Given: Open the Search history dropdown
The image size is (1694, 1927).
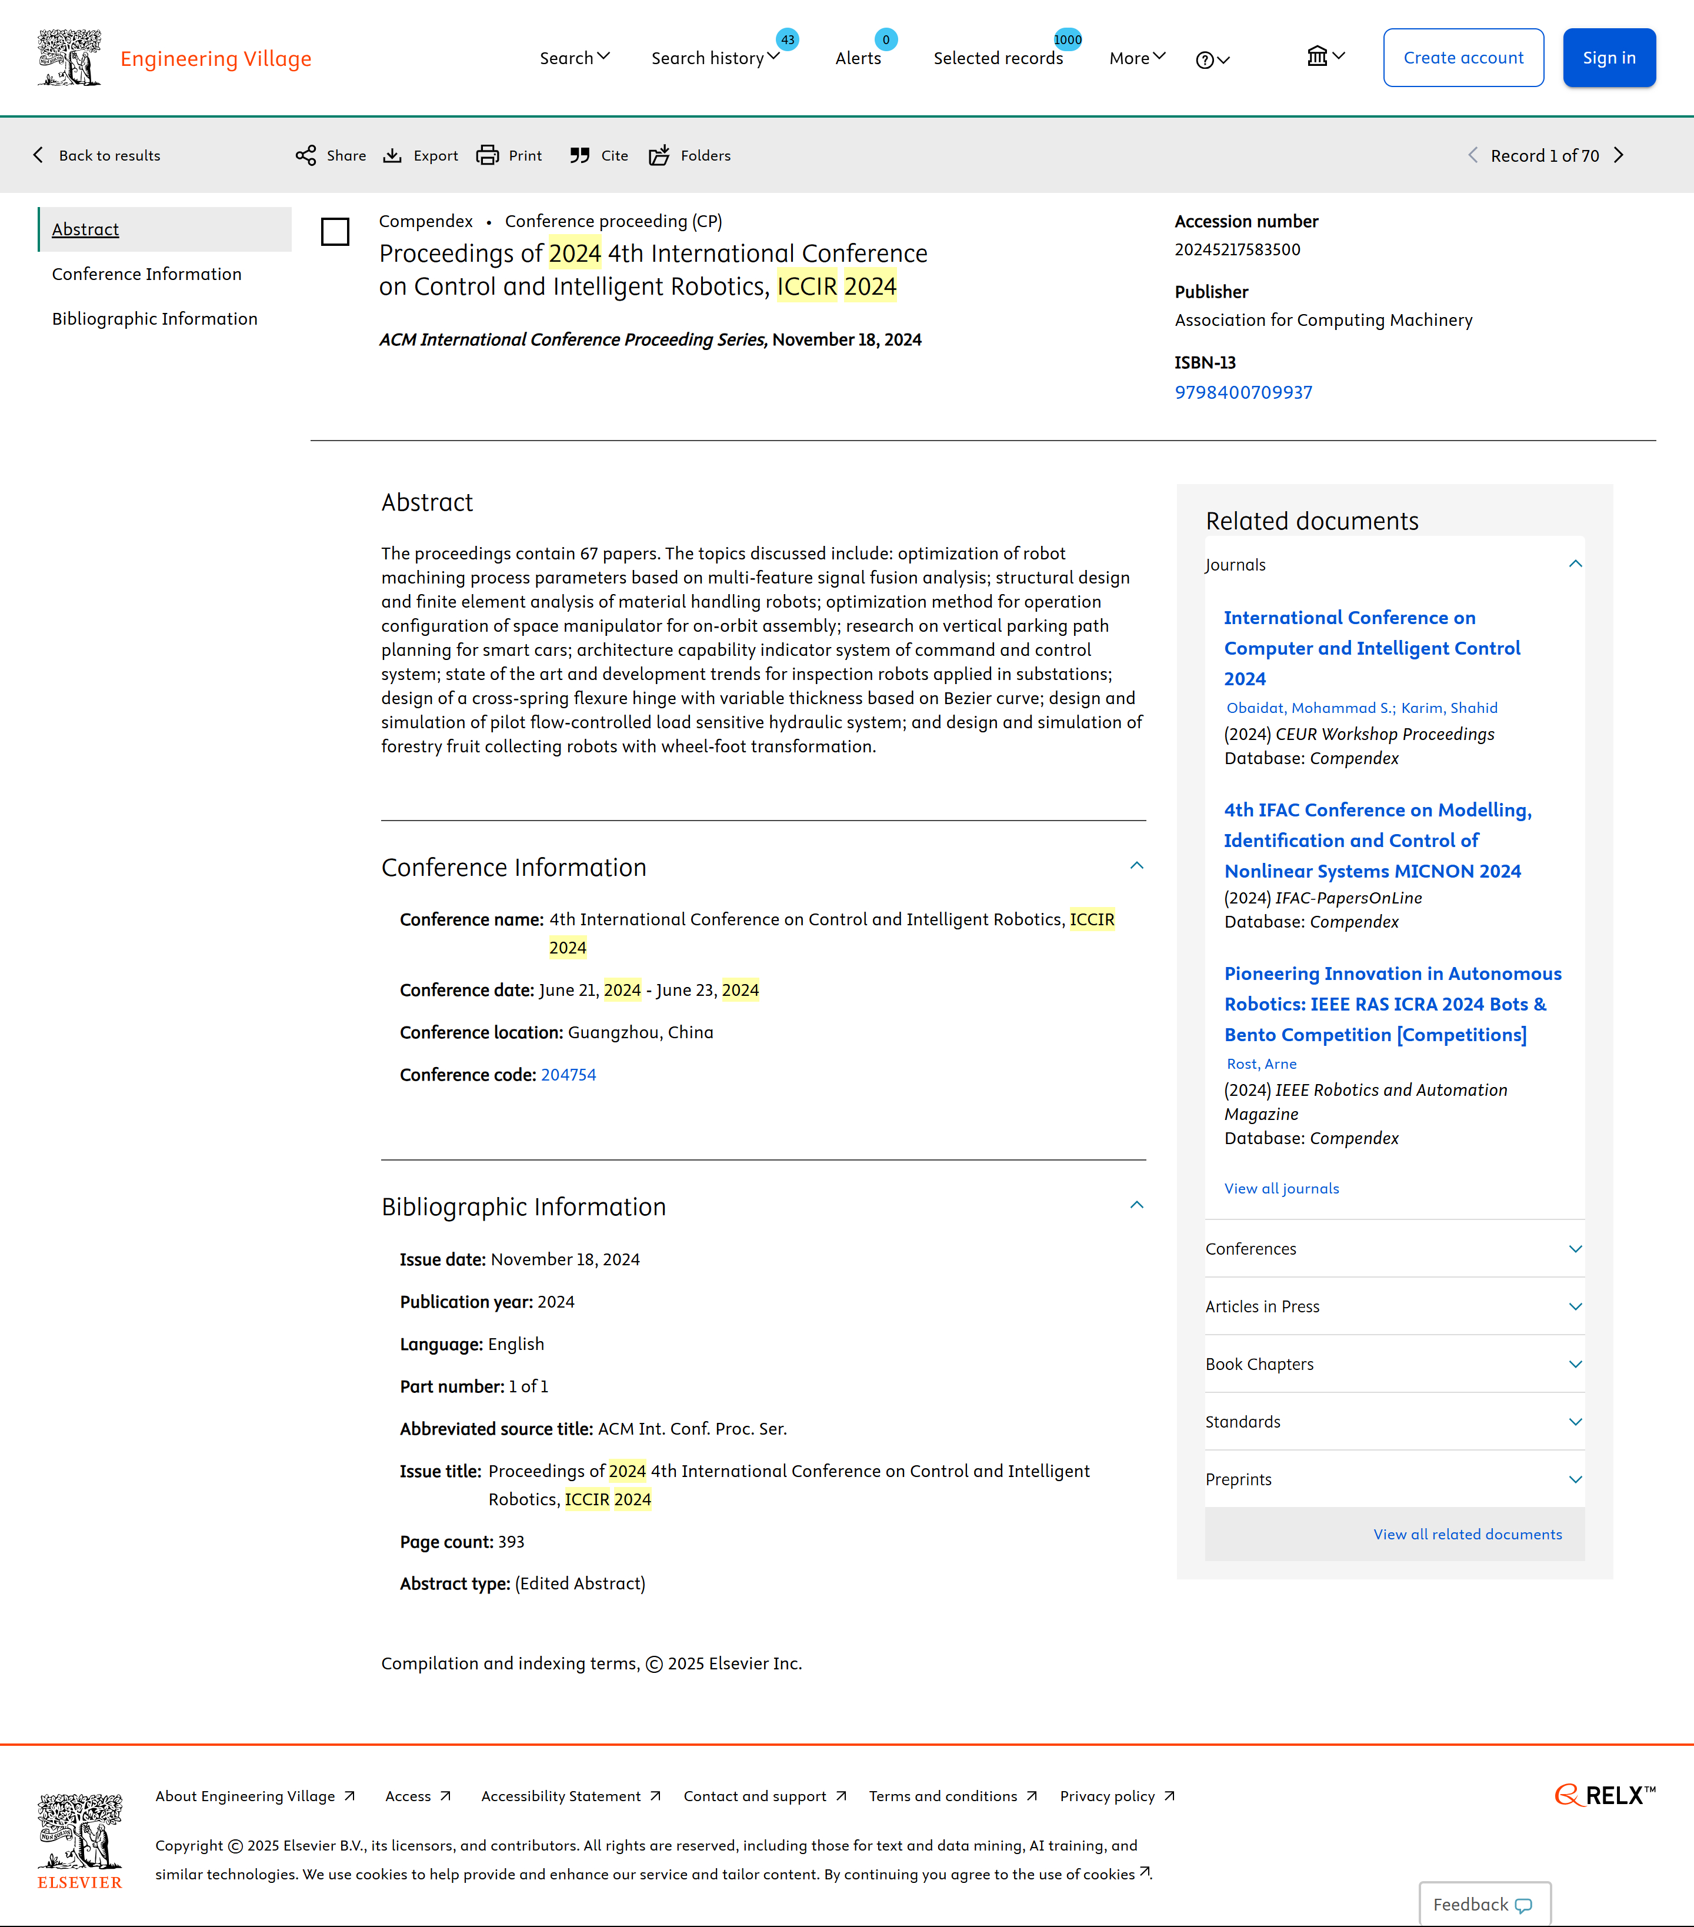Looking at the screenshot, I should (x=715, y=58).
